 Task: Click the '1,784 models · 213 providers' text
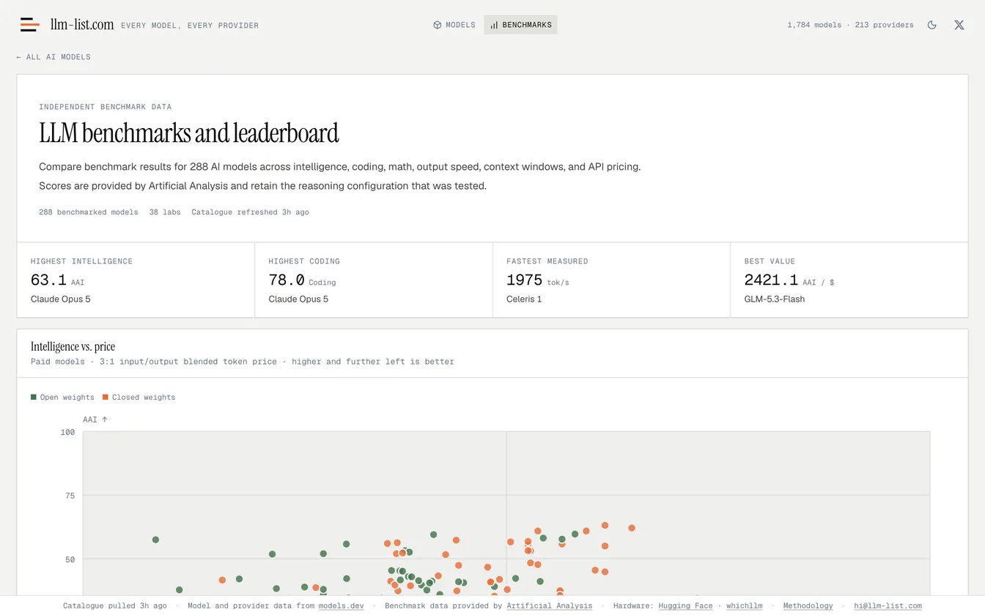(x=850, y=25)
